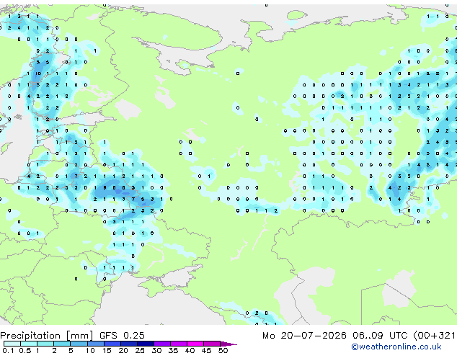The height and width of the screenshot is (353, 457).
Task: Click the '25' legend scale label
Action: (x=140, y=350)
